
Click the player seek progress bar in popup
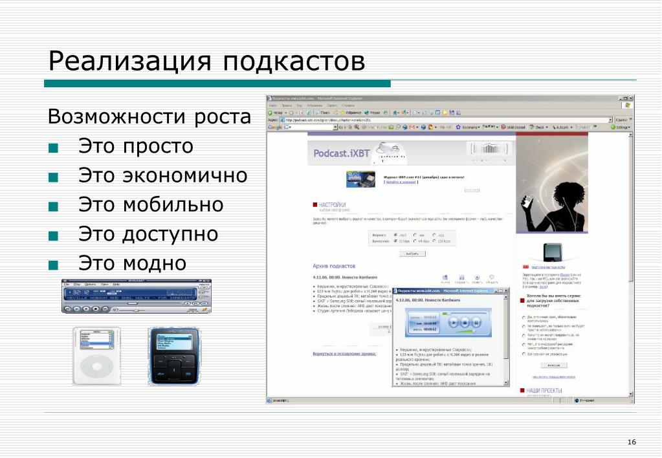(466, 314)
